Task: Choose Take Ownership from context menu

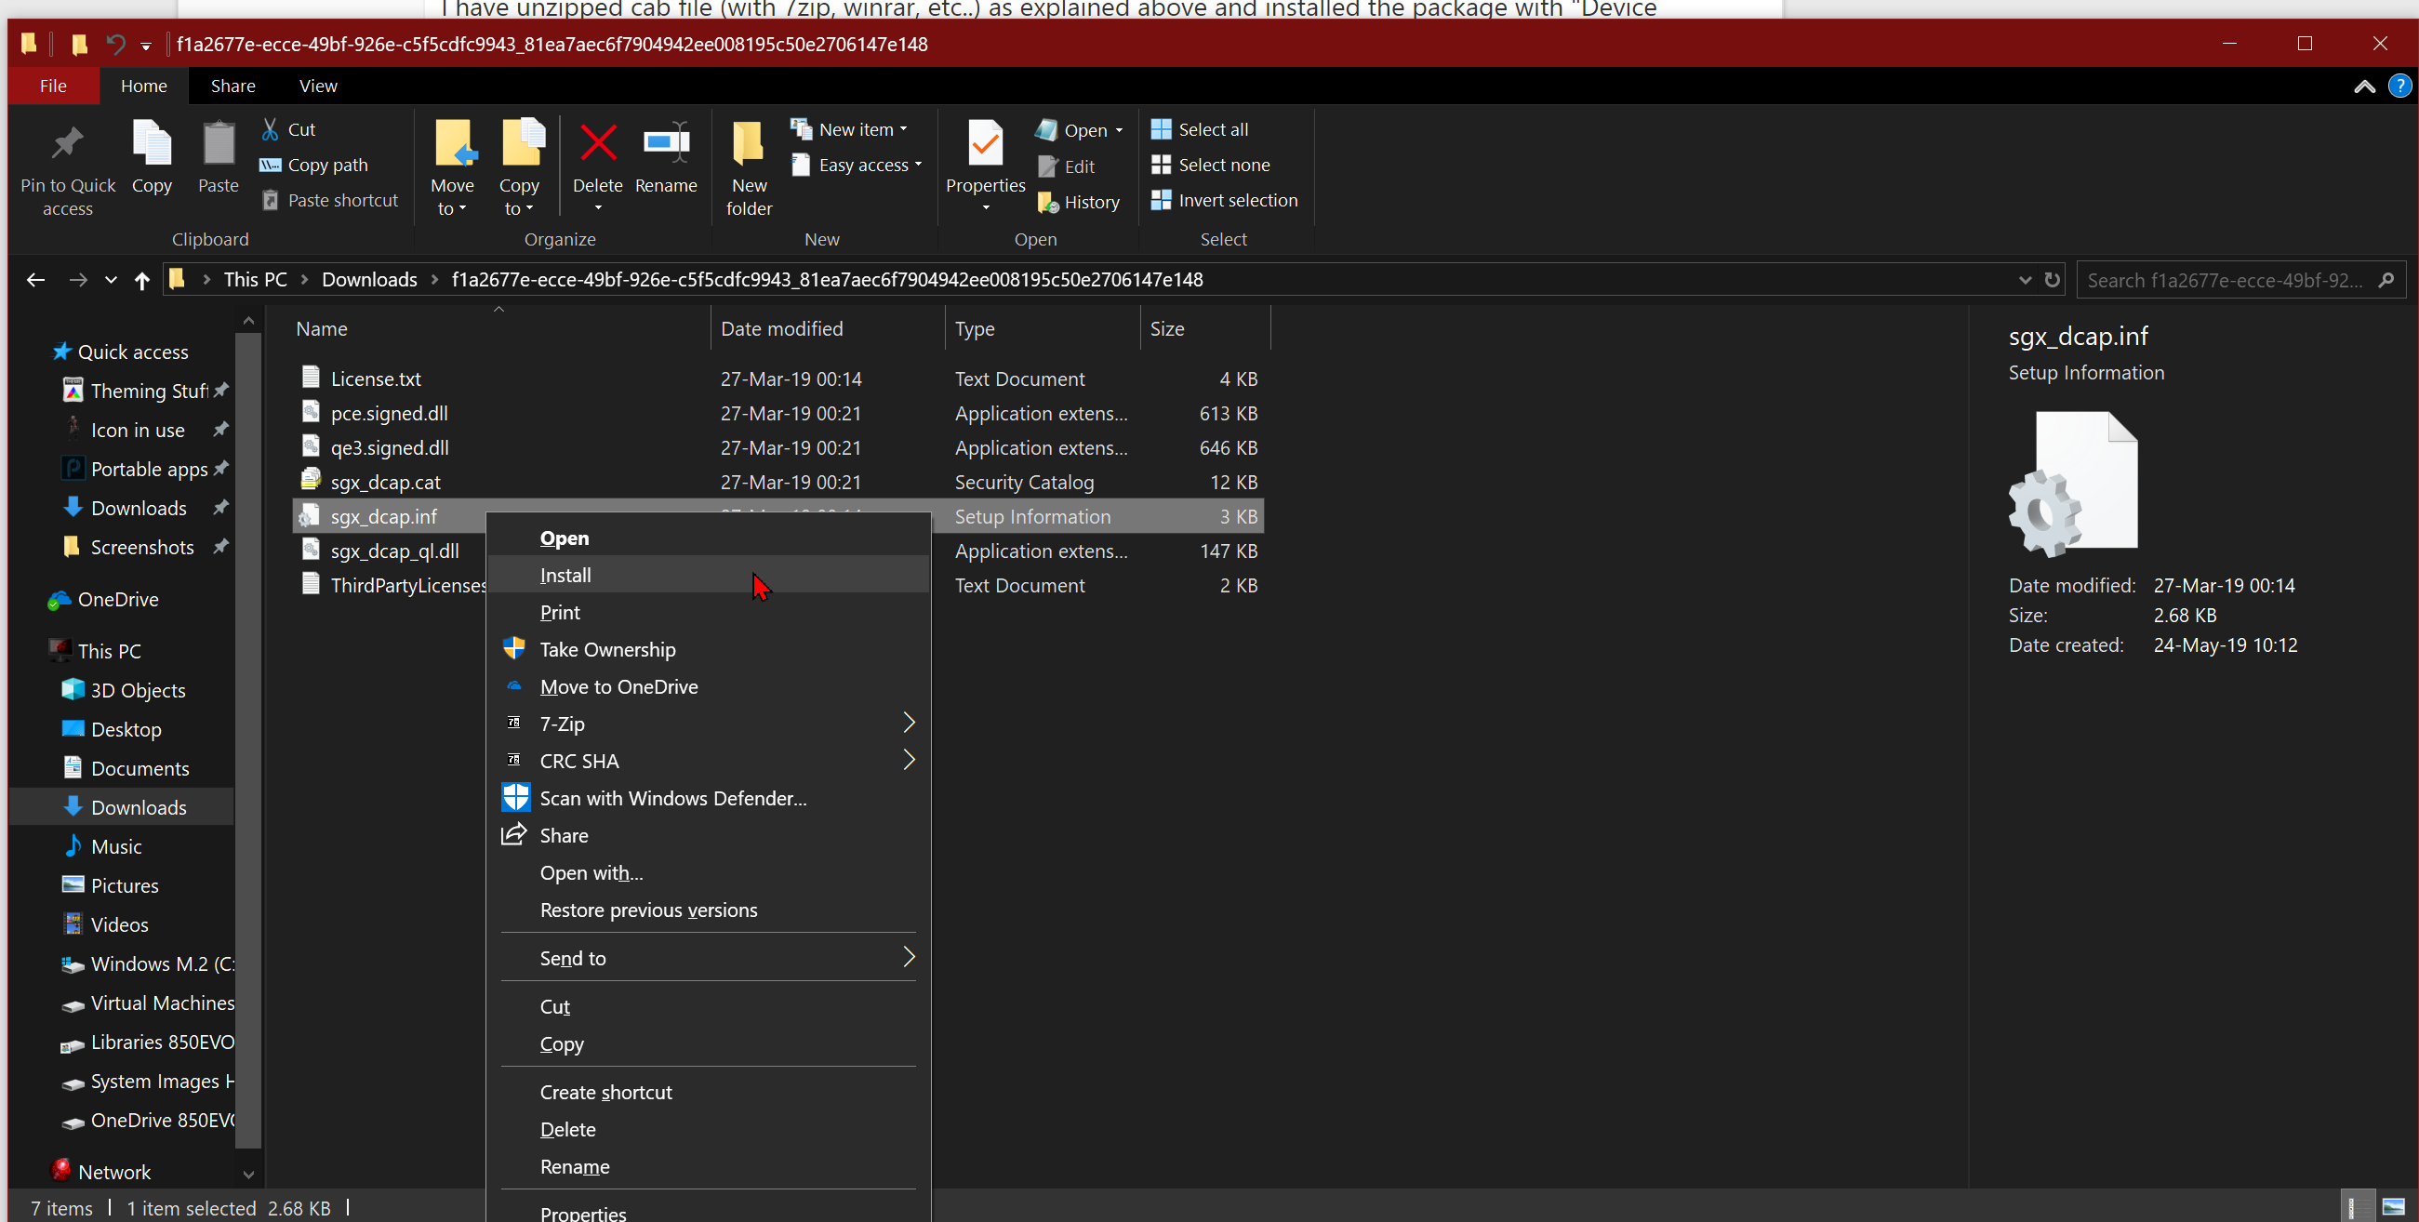Action: pos(709,649)
